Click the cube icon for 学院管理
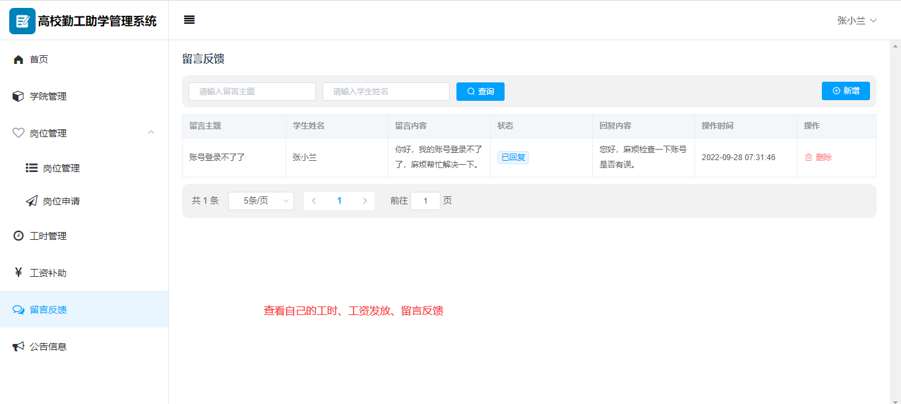The width and height of the screenshot is (901, 404). pos(18,96)
